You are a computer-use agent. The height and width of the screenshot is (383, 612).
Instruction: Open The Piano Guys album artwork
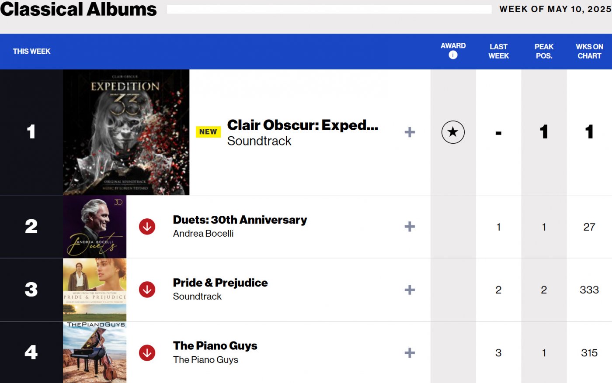click(x=94, y=352)
